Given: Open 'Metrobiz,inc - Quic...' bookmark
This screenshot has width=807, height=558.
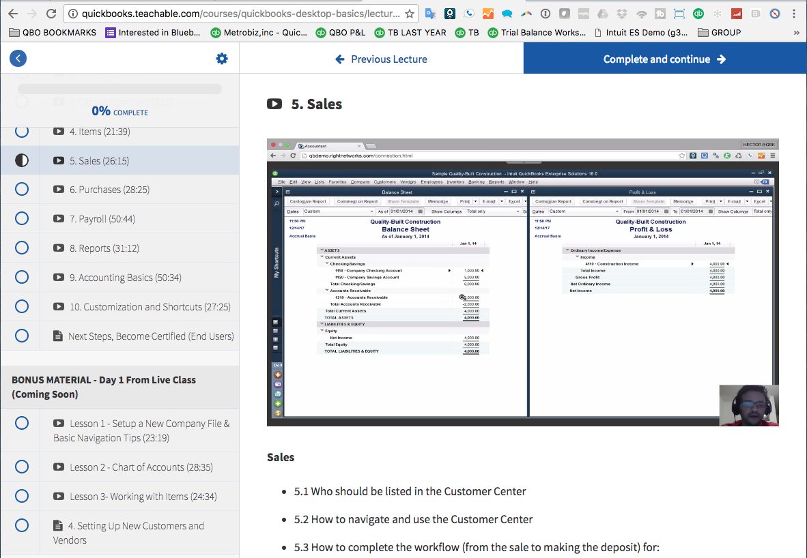Looking at the screenshot, I should coord(259,32).
